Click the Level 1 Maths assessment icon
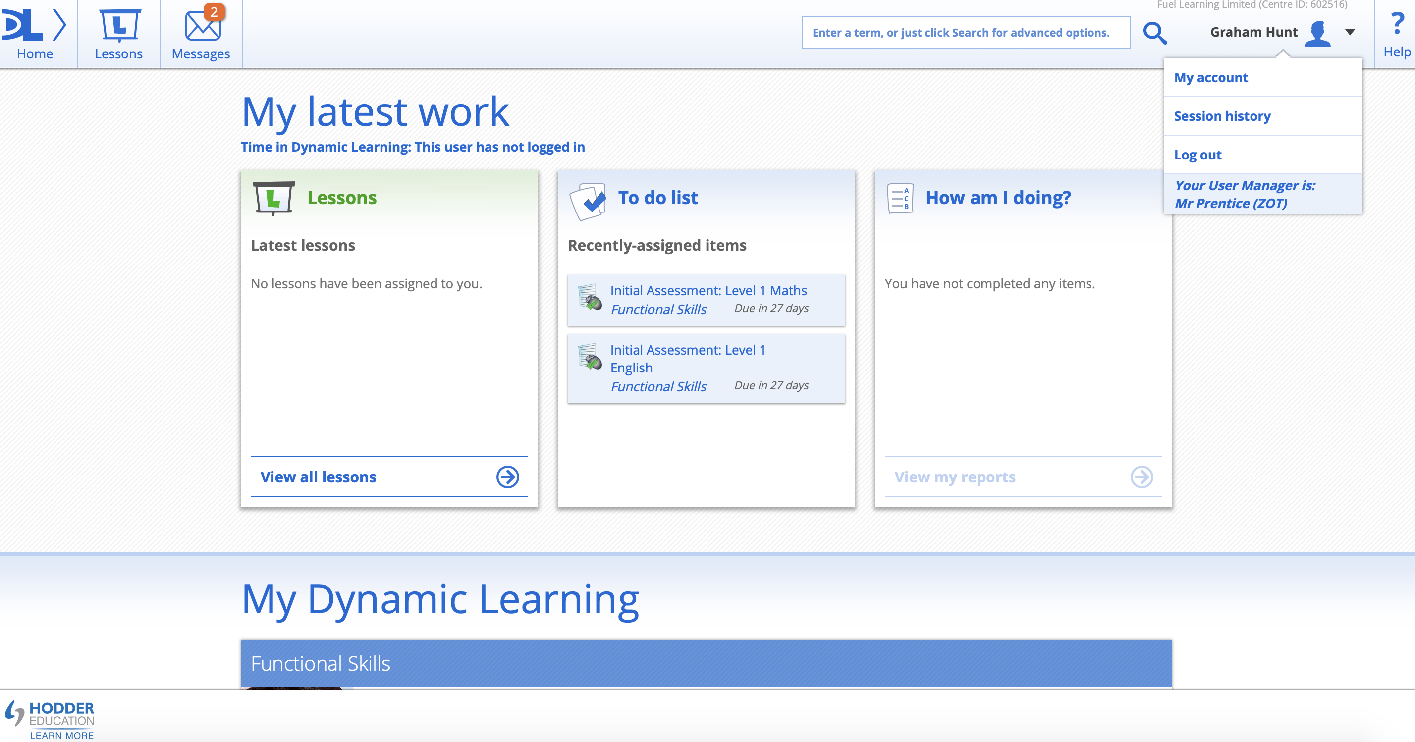 click(x=590, y=297)
